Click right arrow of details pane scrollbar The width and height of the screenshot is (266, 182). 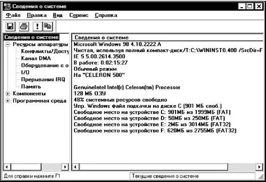point(259,167)
